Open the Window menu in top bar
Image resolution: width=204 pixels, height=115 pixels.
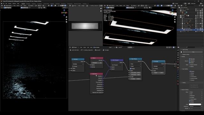(x=14, y=4)
